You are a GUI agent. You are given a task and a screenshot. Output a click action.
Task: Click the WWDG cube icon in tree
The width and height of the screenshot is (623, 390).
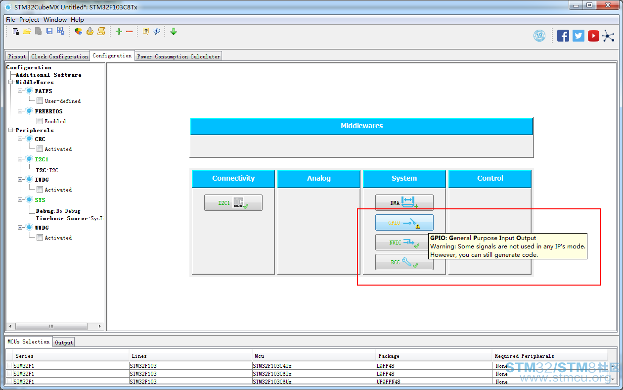click(29, 228)
